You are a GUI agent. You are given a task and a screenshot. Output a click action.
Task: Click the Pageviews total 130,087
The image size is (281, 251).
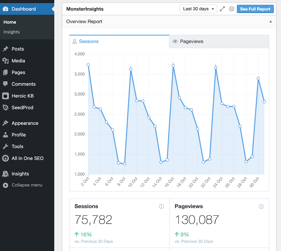[197, 220]
